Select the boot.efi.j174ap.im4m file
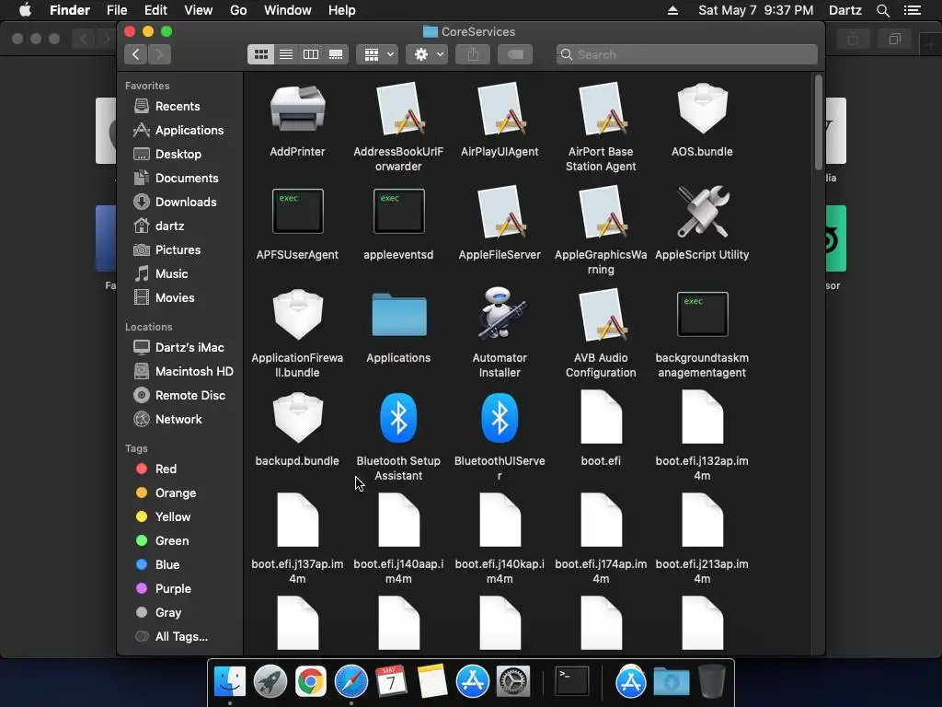942x707 pixels. coord(601,521)
